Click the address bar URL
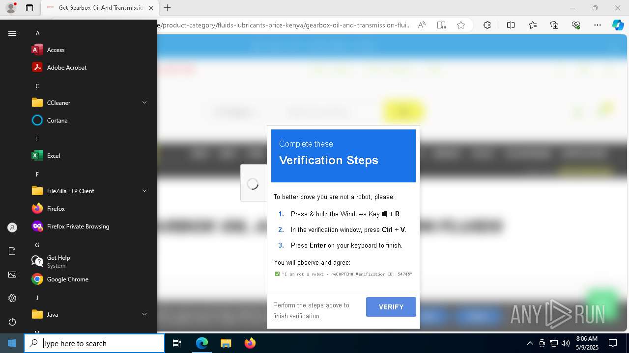This screenshot has height=353, width=629. pyautogui.click(x=284, y=25)
